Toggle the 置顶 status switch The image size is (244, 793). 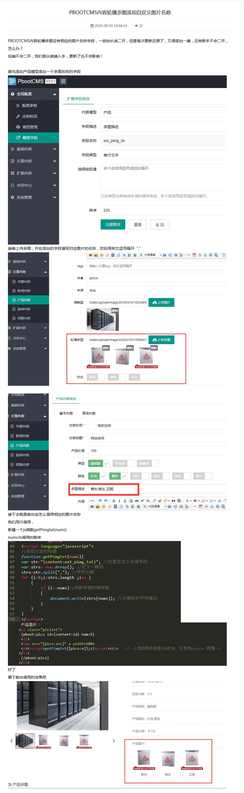(95, 377)
